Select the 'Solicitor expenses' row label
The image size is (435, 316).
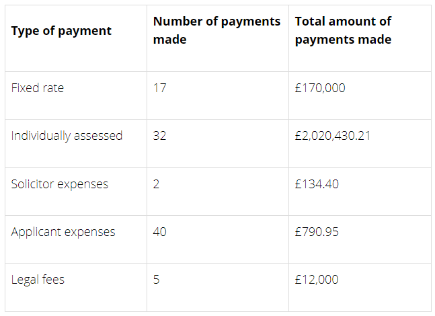click(60, 184)
